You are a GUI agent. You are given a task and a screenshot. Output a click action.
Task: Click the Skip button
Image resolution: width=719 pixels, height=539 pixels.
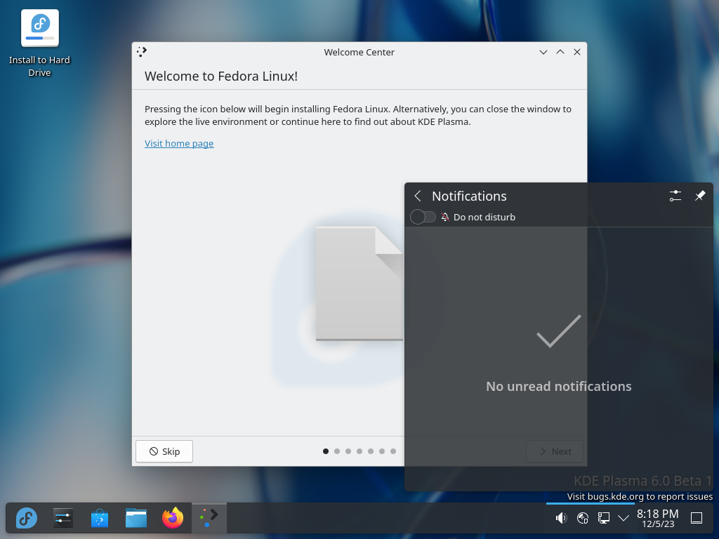coord(164,451)
